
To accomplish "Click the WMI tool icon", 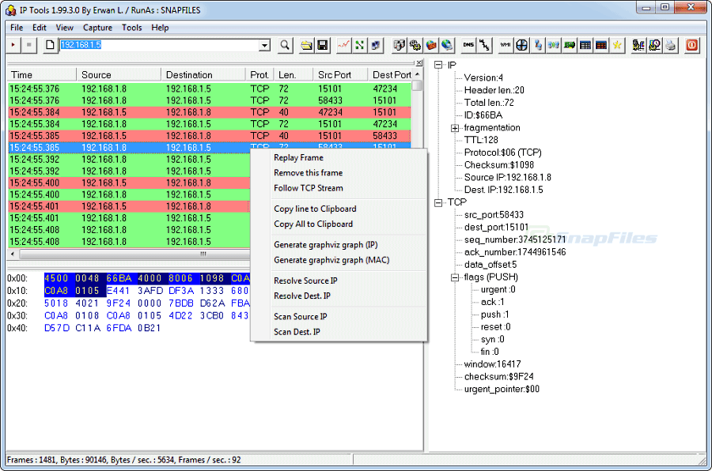I will click(506, 45).
